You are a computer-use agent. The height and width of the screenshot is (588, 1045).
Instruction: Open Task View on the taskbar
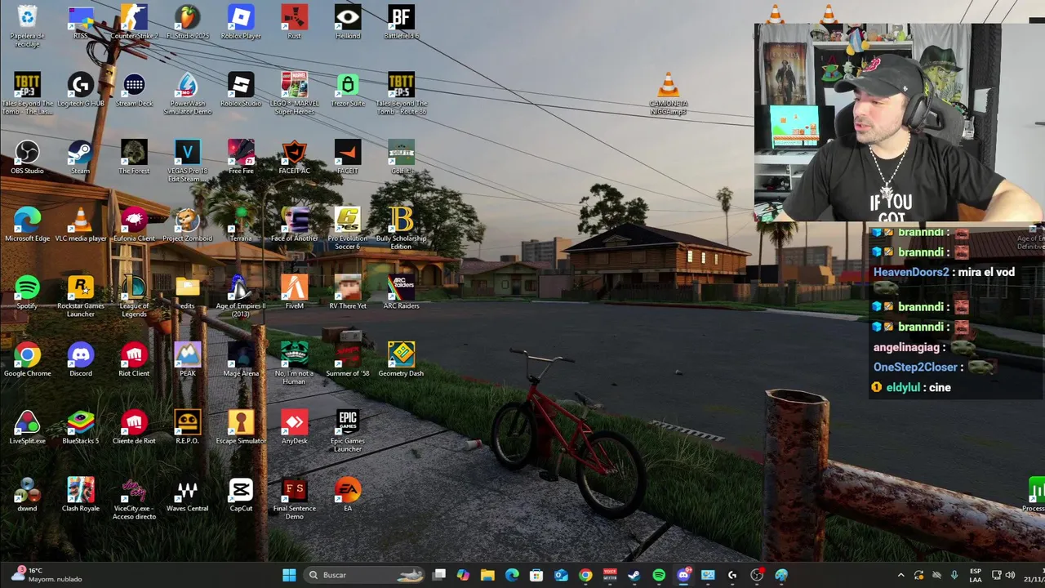[439, 575]
